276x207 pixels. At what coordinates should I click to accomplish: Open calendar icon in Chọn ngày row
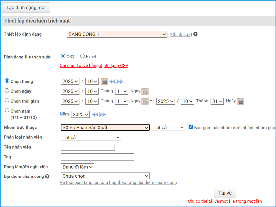145,92
